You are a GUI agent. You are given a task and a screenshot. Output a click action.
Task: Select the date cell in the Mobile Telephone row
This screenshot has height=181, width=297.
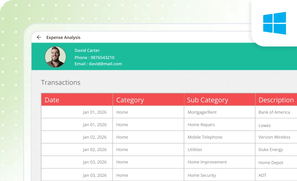click(x=77, y=137)
